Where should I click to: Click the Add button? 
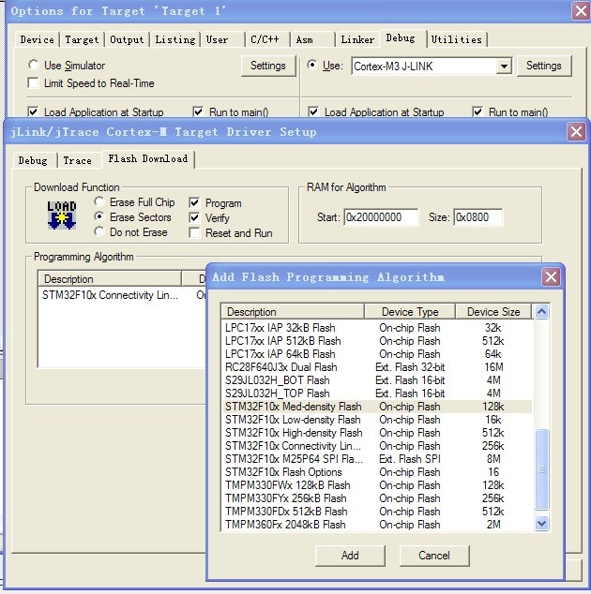click(350, 556)
